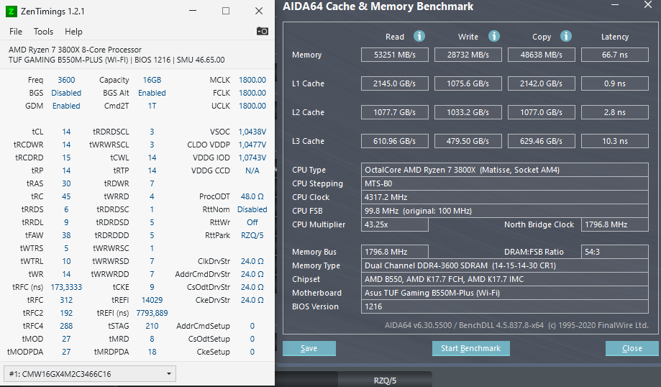The width and height of the screenshot is (661, 387).
Task: Click the Close button in AIDA64
Action: click(632, 348)
